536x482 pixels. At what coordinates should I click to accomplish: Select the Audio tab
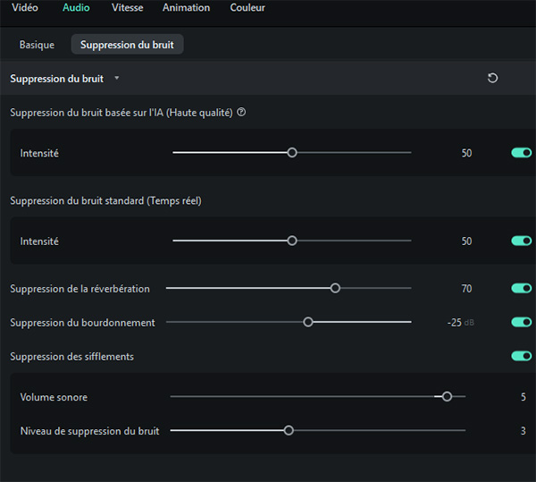pyautogui.click(x=76, y=8)
